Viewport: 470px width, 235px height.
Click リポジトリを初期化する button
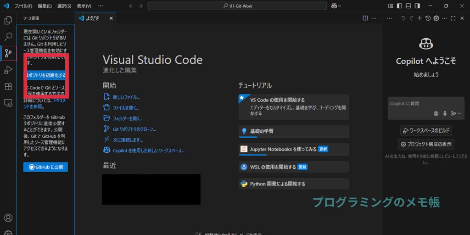point(45,75)
